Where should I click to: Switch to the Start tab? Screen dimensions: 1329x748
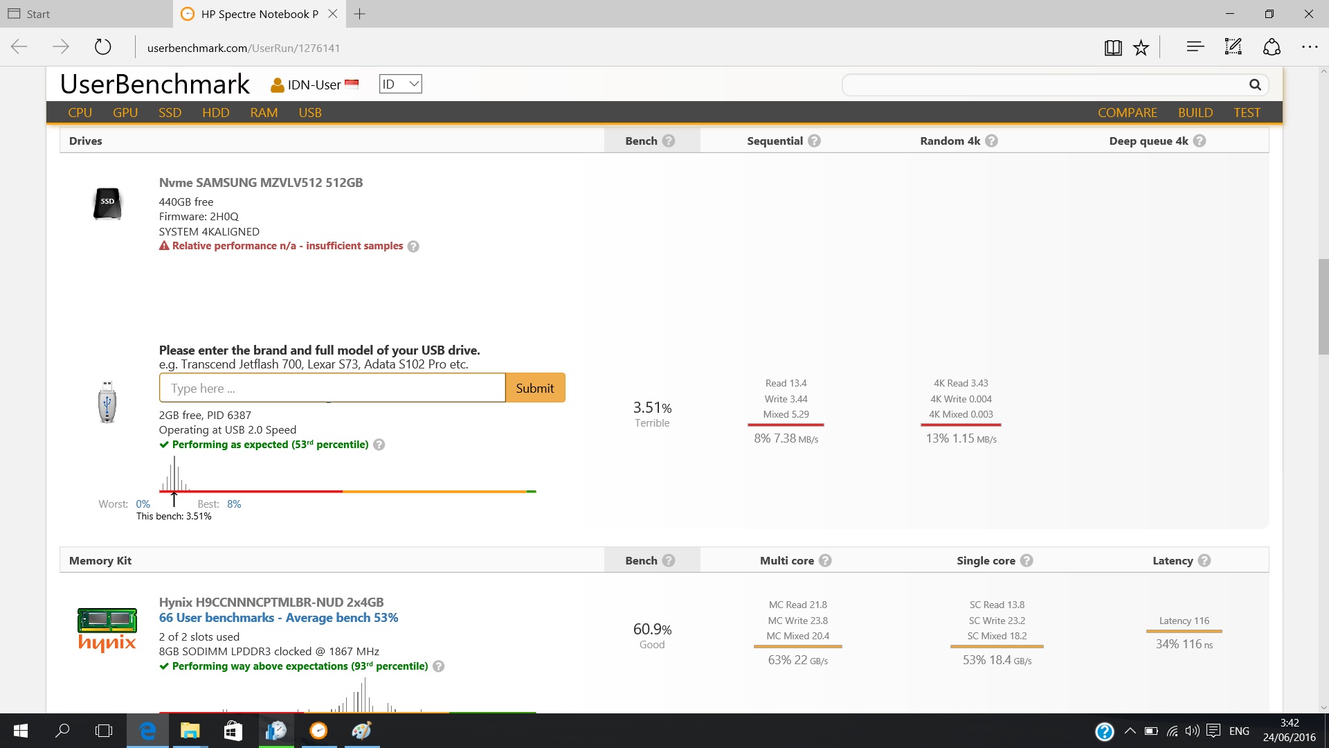click(x=38, y=14)
